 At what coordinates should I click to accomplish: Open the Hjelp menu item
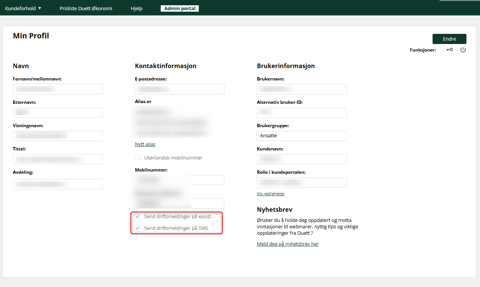click(x=137, y=8)
